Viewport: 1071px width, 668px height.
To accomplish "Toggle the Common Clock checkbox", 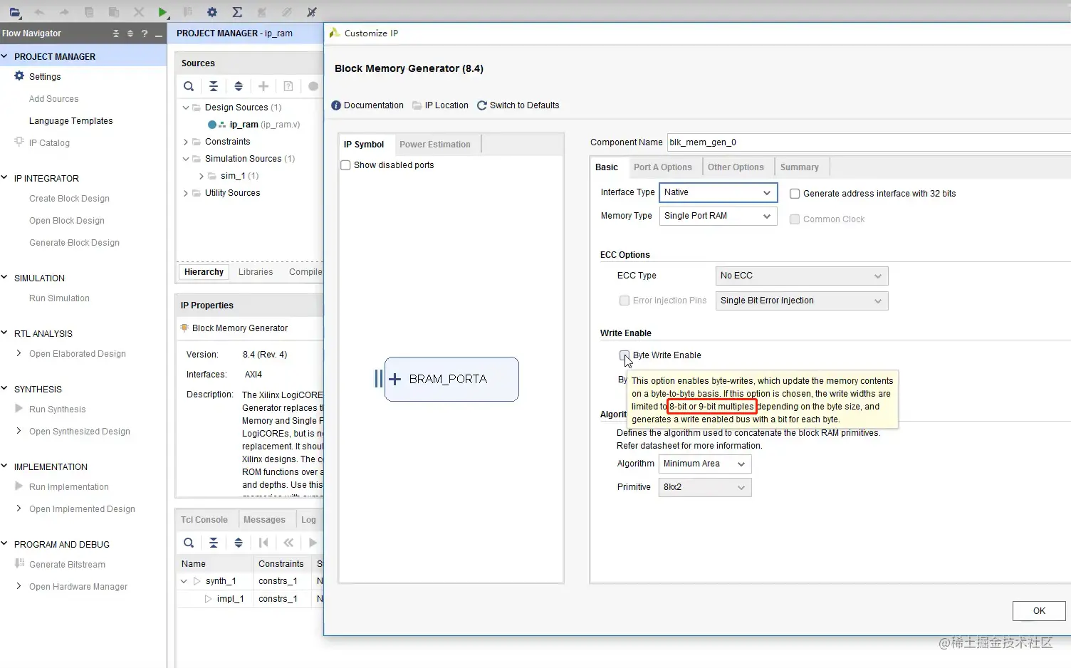I will click(x=795, y=219).
